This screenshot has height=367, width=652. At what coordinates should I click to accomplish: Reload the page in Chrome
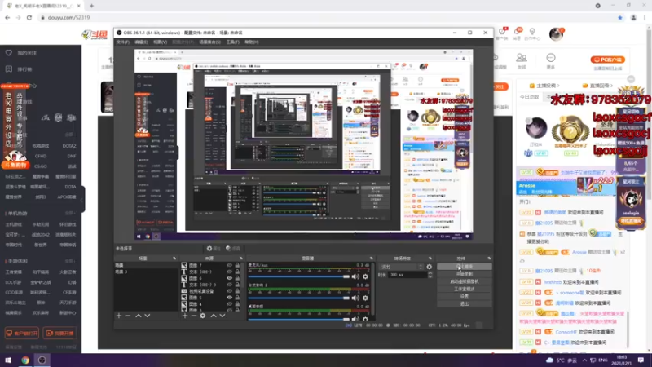[29, 17]
